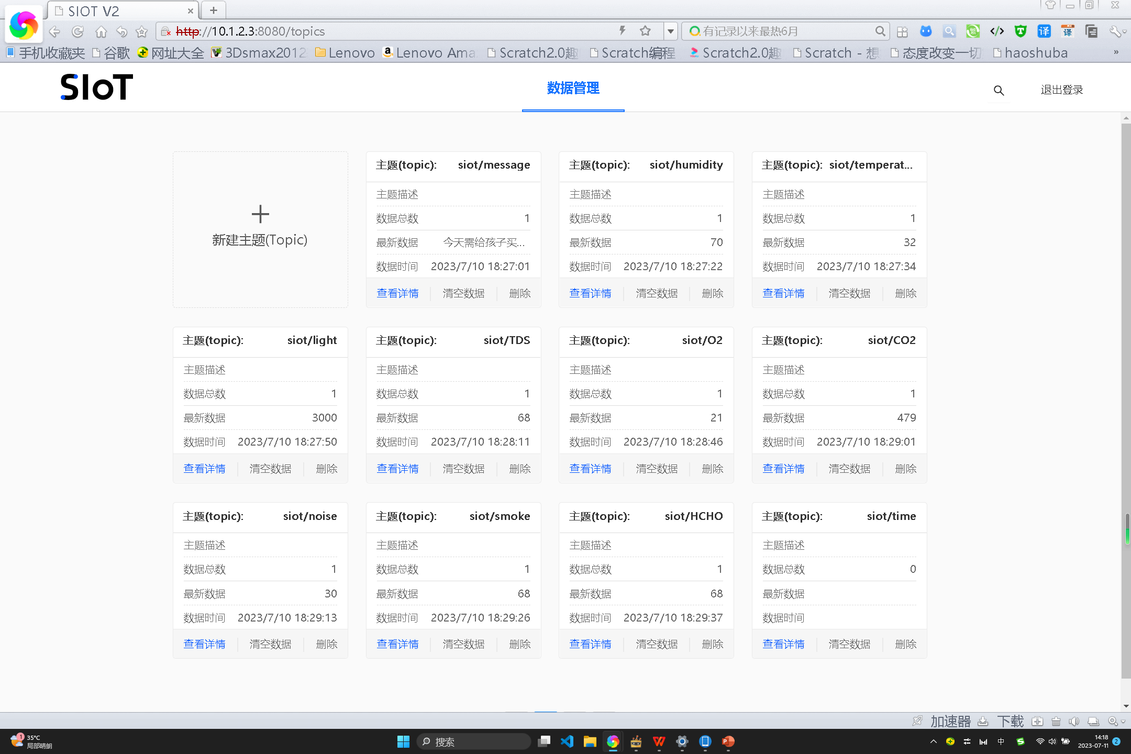Click the status bar zoom magnifier icon

[1114, 722]
